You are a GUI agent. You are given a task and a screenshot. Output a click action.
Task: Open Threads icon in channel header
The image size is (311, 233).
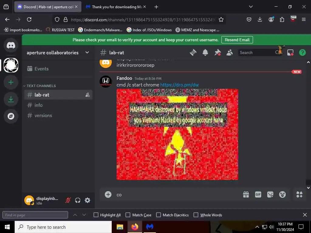193,52
